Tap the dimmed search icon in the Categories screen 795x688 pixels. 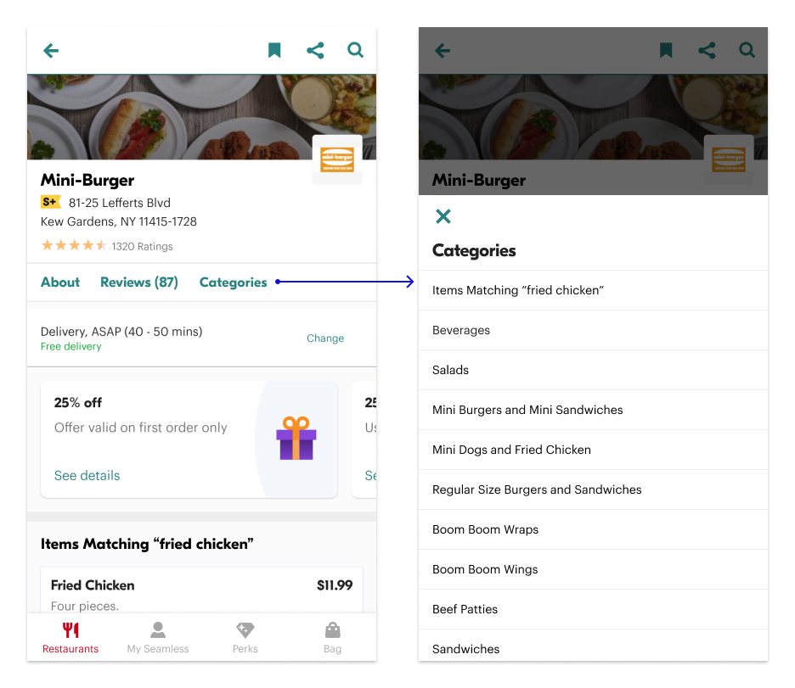747,50
